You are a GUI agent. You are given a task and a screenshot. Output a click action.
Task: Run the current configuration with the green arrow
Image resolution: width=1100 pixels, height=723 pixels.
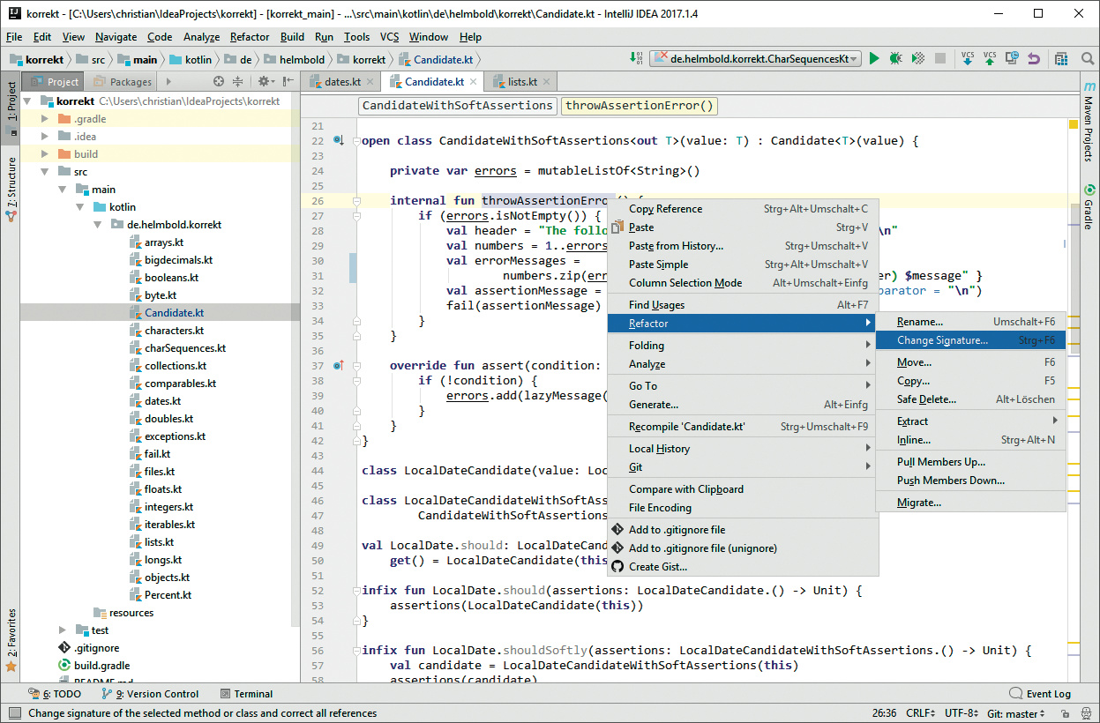coord(874,59)
